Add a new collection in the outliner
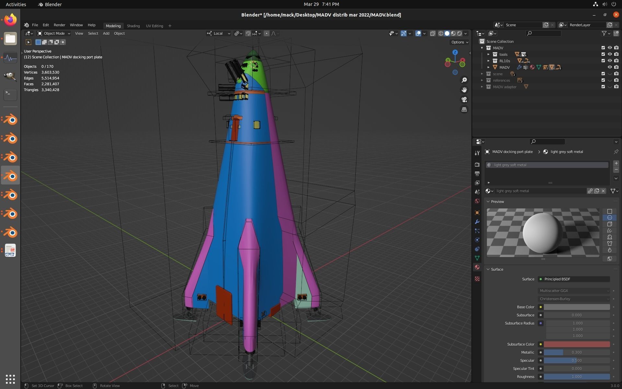 [616, 33]
